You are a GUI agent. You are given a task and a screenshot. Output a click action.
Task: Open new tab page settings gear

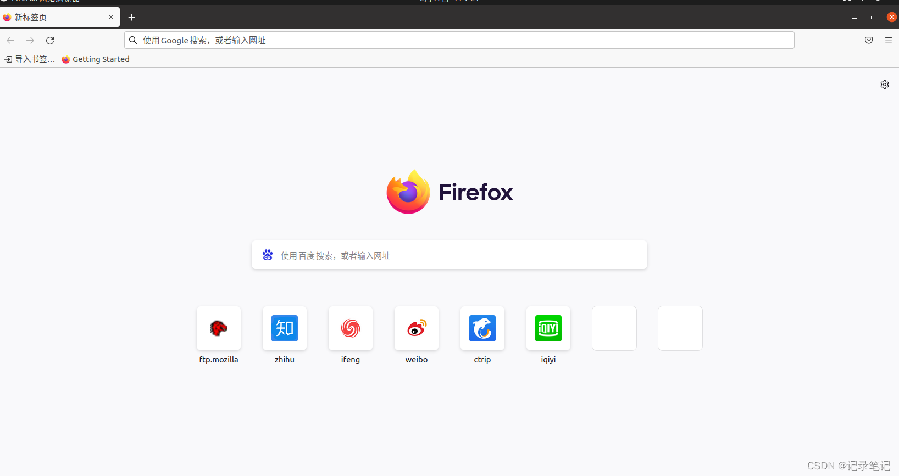click(885, 85)
